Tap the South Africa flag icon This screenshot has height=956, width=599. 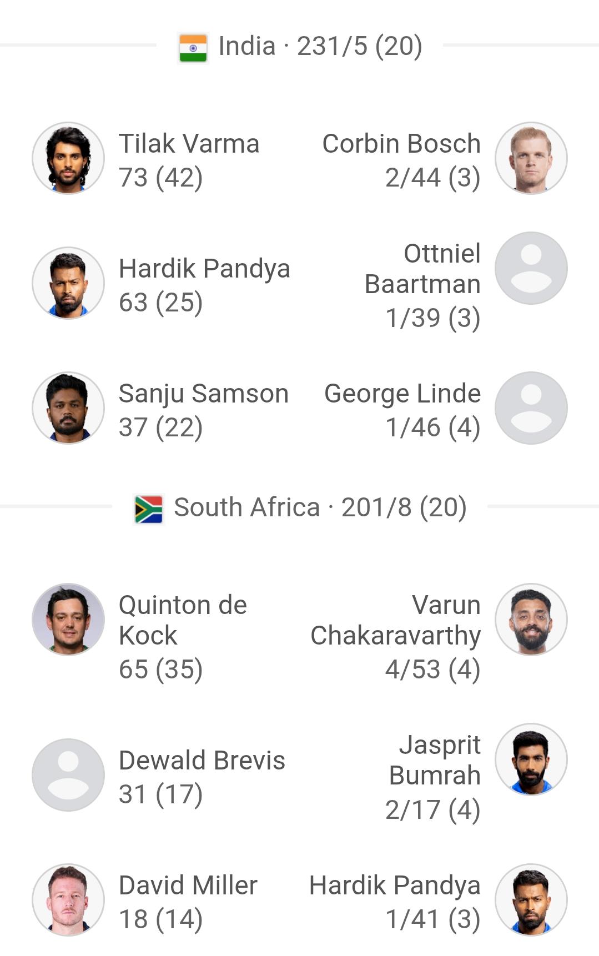click(149, 509)
